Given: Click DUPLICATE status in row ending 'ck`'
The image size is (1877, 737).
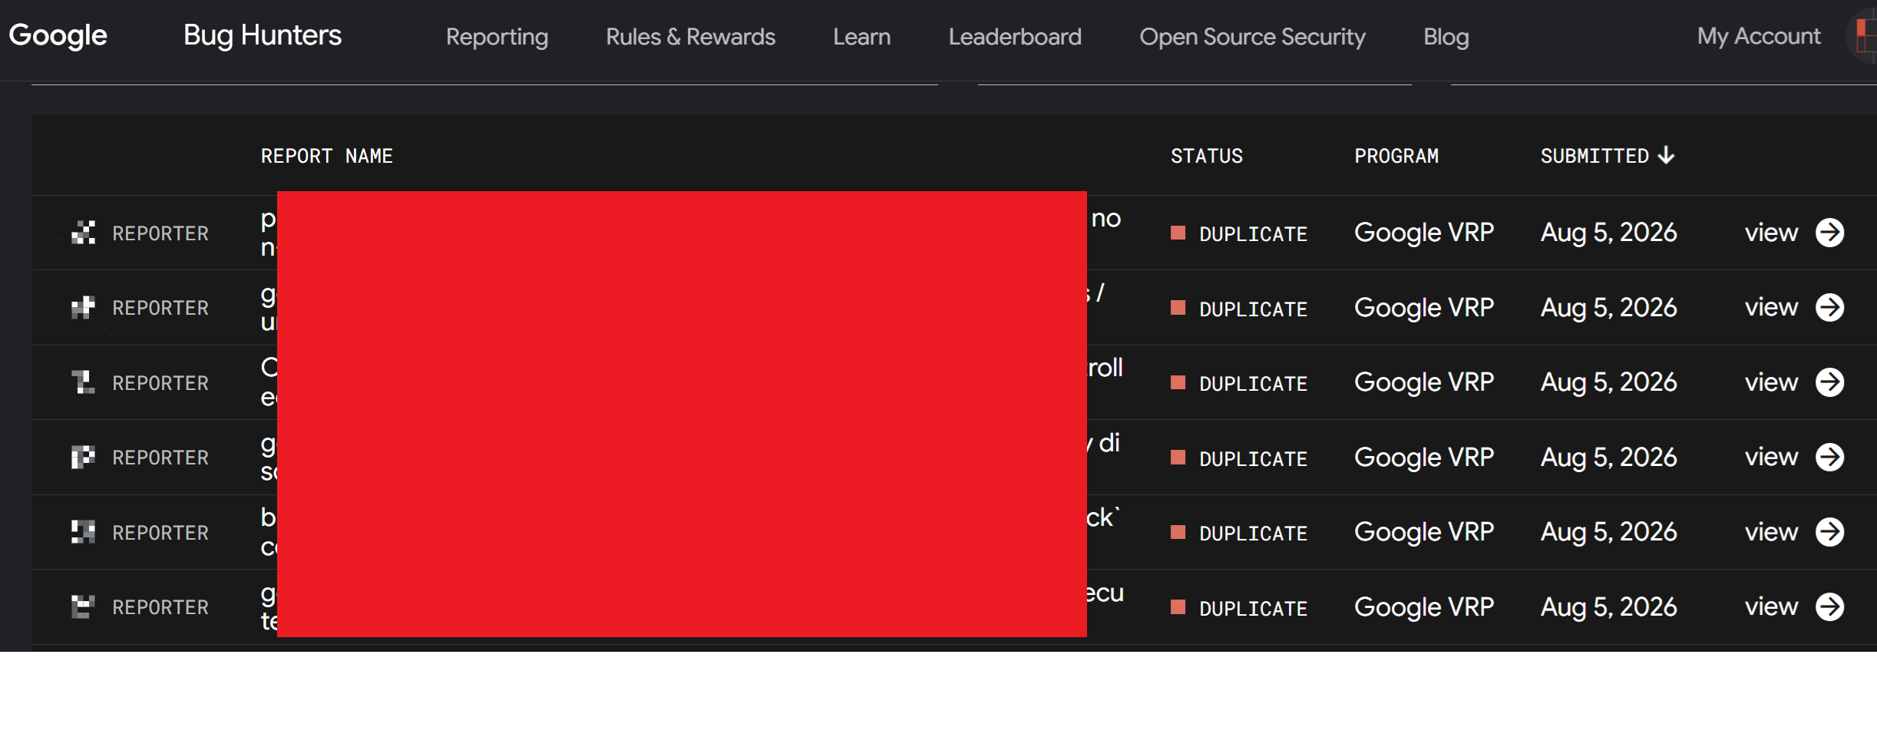Looking at the screenshot, I should [x=1253, y=533].
